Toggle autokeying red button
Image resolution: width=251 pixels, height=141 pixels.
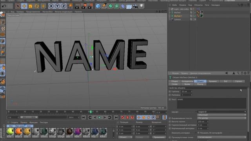pos(127,117)
